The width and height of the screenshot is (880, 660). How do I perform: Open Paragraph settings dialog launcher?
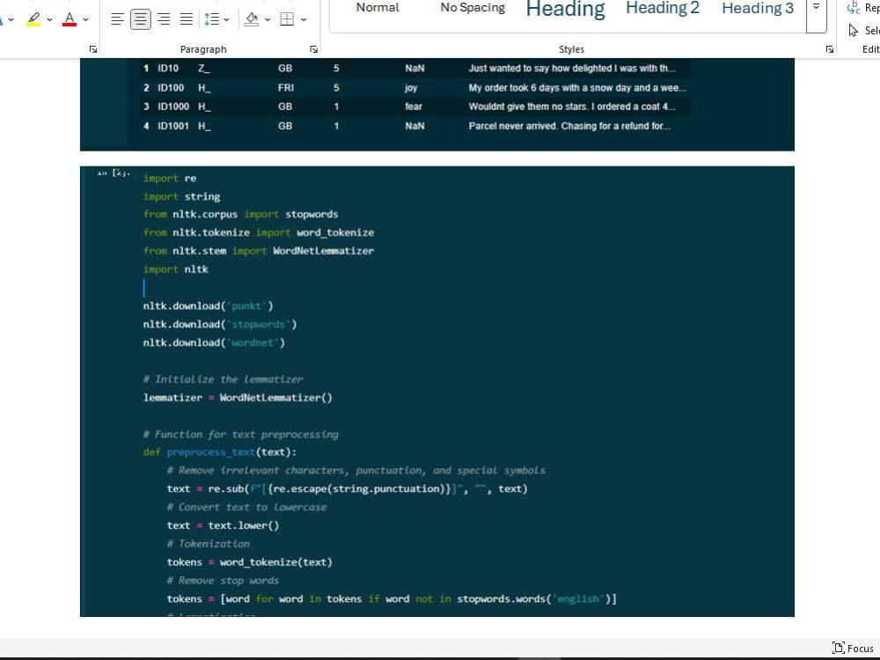[x=314, y=49]
